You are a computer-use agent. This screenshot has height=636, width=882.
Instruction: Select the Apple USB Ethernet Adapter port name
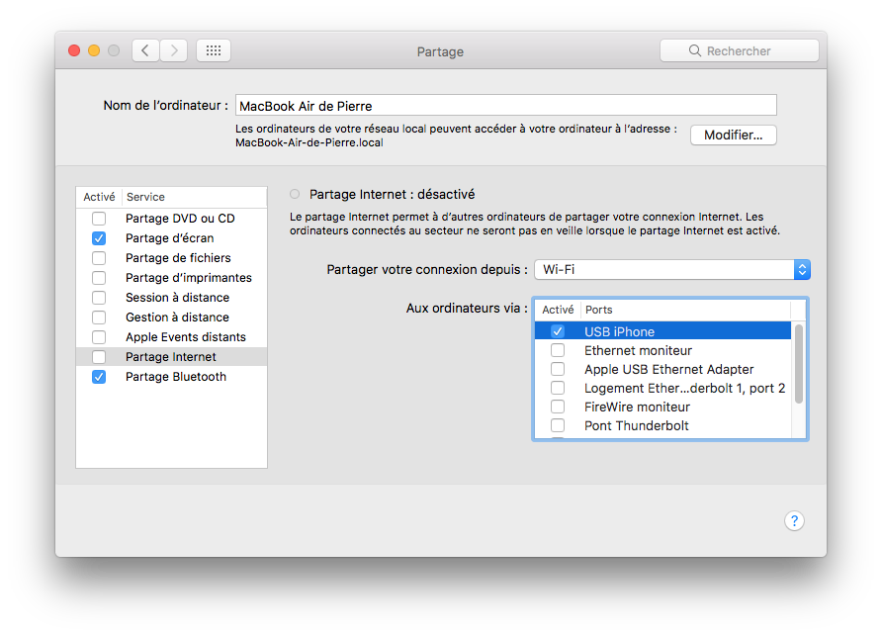point(668,369)
